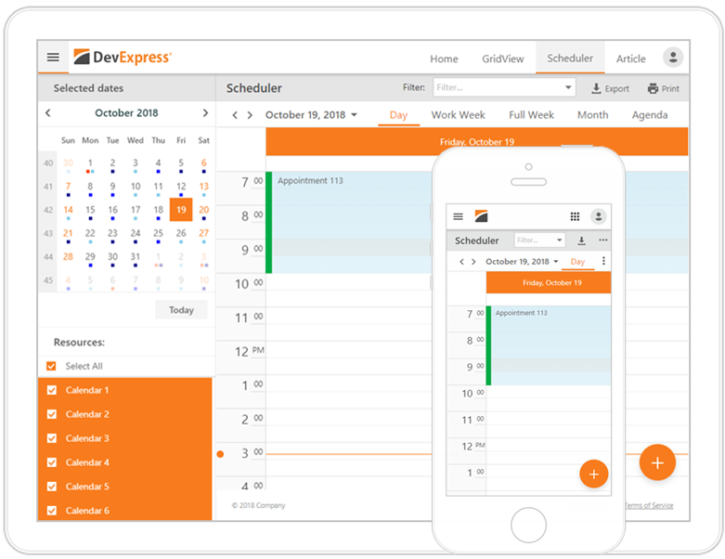
Task: Click the user profile avatar in desktop header
Action: pyautogui.click(x=673, y=58)
